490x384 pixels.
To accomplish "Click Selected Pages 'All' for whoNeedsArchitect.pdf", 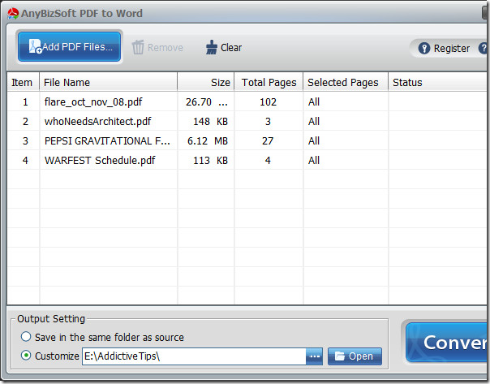I will click(314, 121).
